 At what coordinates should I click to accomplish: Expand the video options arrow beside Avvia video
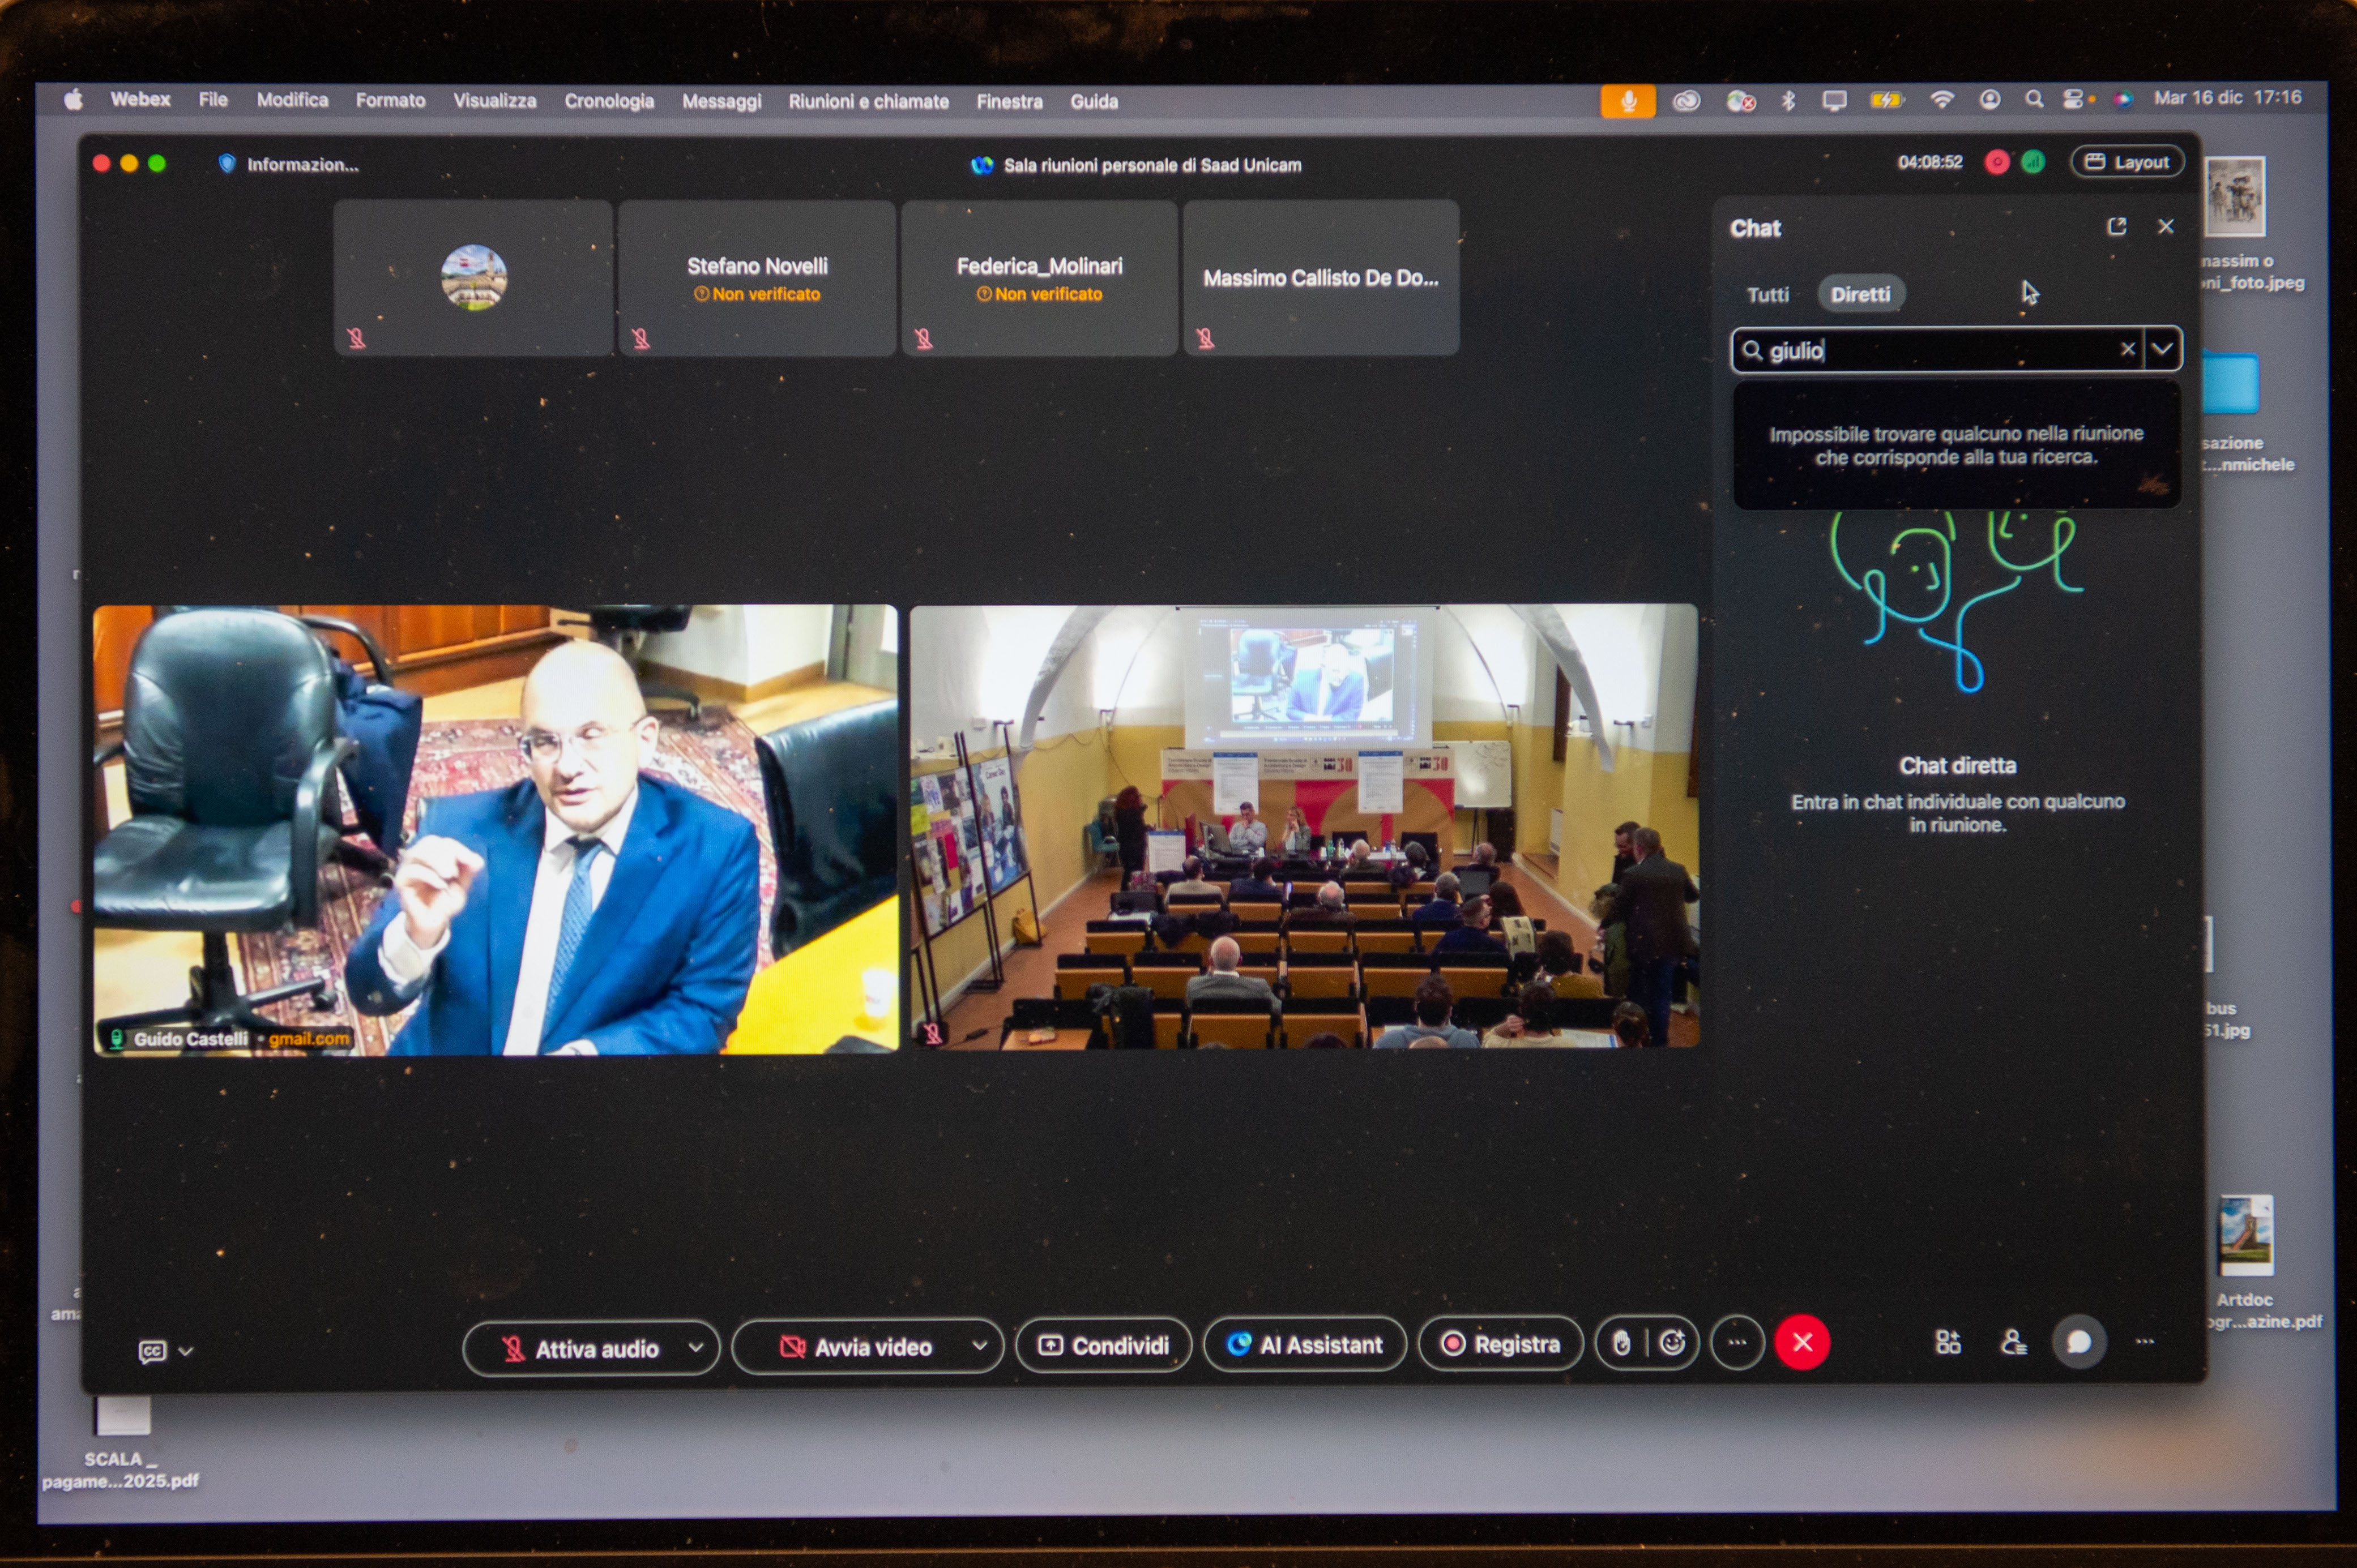979,1346
